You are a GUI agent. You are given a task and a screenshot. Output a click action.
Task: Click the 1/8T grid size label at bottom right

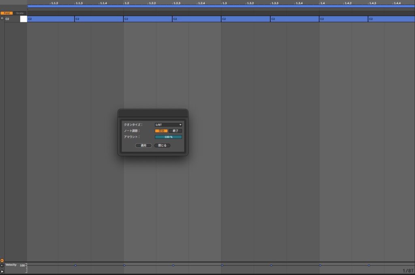click(408, 271)
